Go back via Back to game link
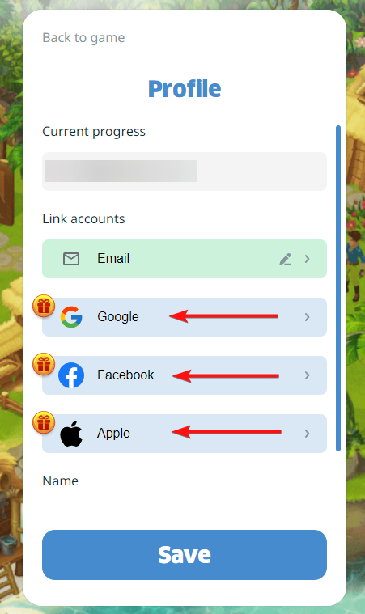 click(83, 37)
